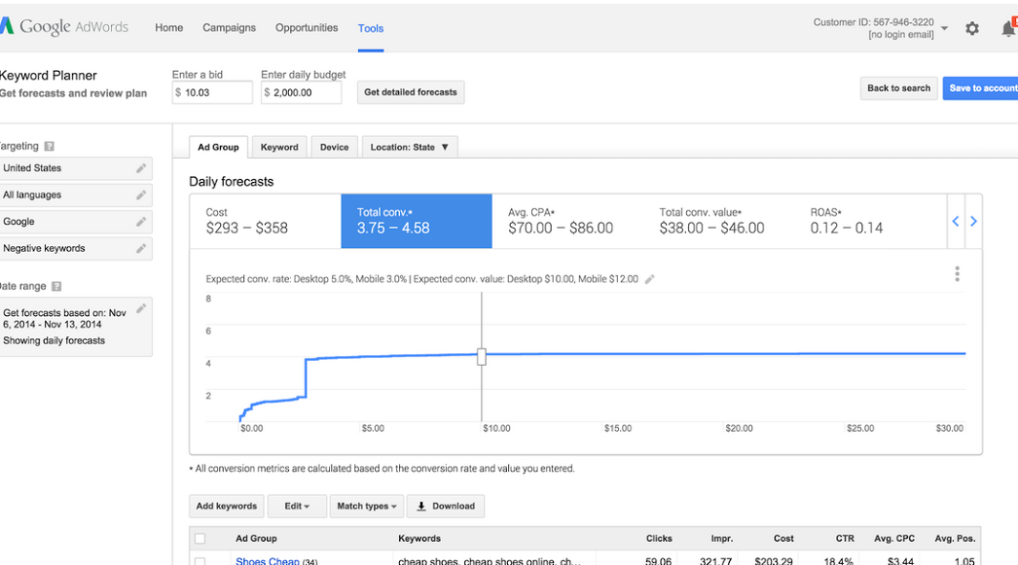The width and height of the screenshot is (1018, 565).
Task: Switch to the Keyword tab
Action: pyautogui.click(x=279, y=147)
